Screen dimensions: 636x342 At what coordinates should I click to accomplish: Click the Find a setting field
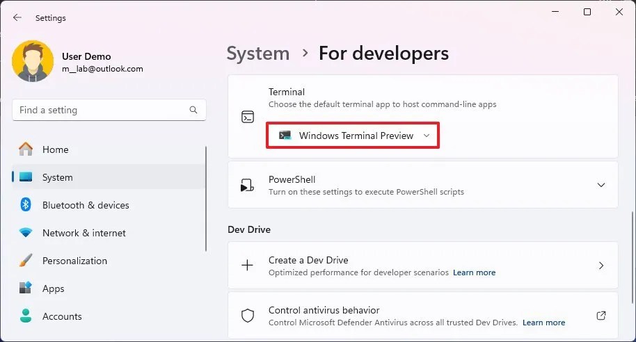(109, 110)
